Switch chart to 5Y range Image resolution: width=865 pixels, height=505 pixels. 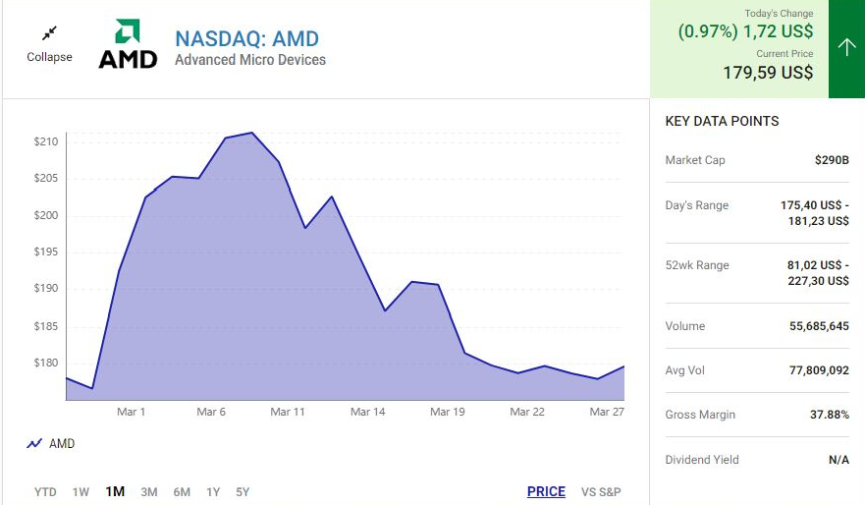click(x=243, y=492)
